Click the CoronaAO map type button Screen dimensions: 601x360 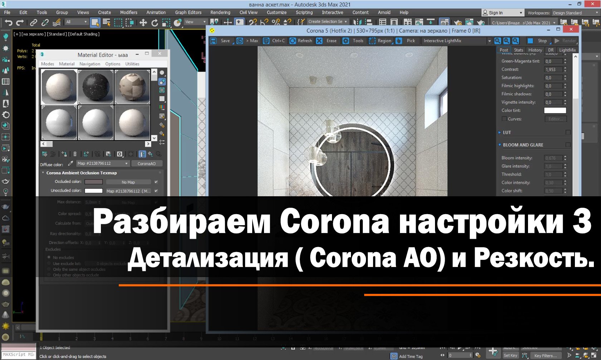(x=147, y=163)
